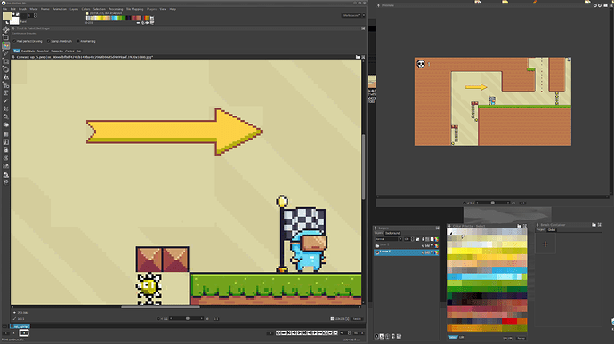This screenshot has width=614, height=344.
Task: Click the white background color swatch
Action: 15,20
